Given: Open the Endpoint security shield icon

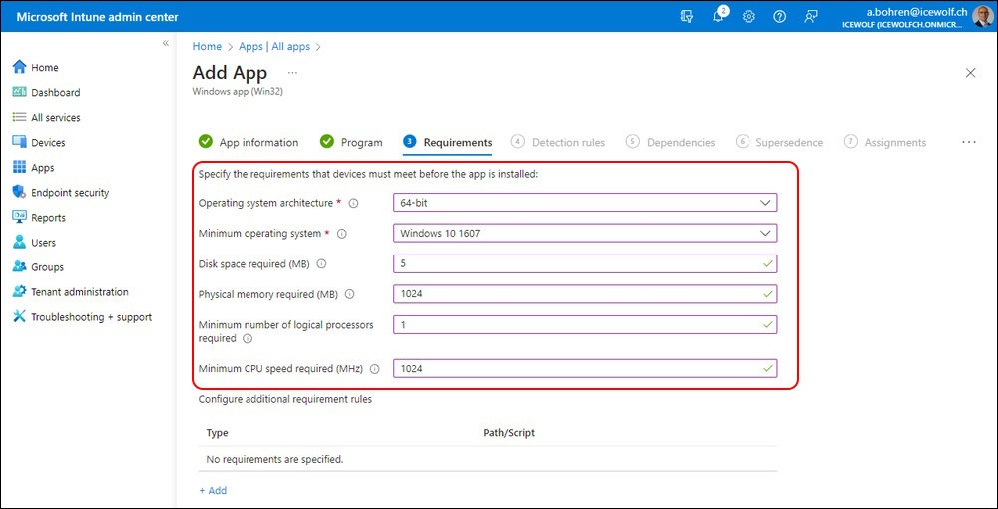Looking at the screenshot, I should click(20, 193).
